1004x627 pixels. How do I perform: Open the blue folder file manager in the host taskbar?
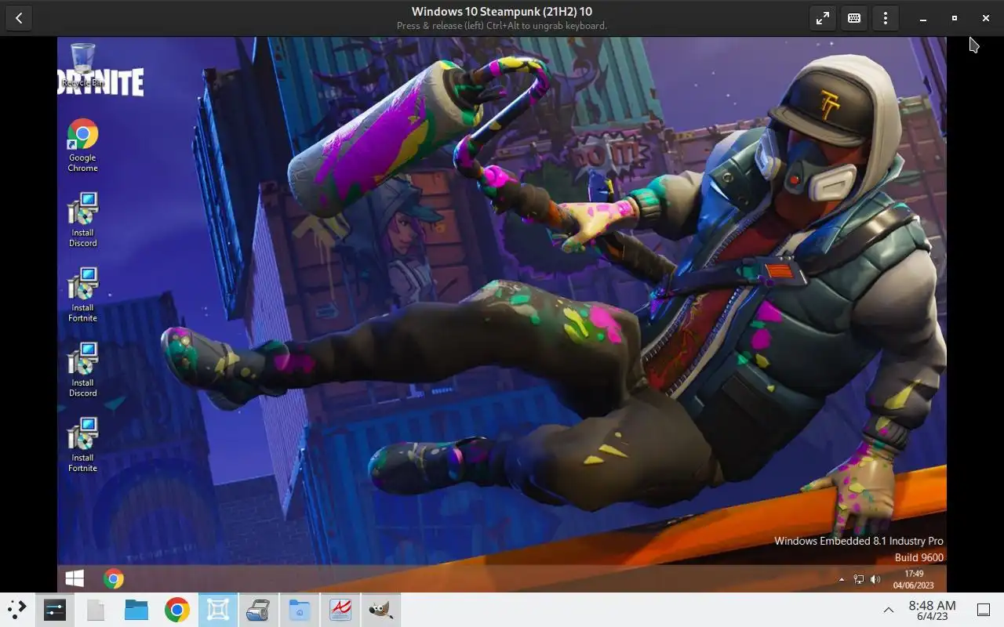136,610
